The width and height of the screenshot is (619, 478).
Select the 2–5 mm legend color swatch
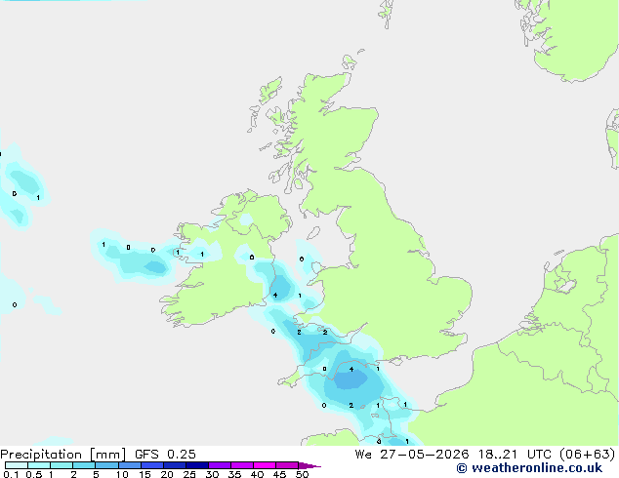[x=84, y=465]
